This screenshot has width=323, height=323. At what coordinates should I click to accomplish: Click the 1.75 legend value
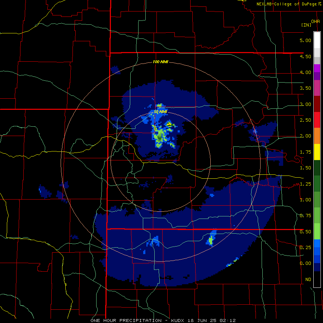coord(305,152)
